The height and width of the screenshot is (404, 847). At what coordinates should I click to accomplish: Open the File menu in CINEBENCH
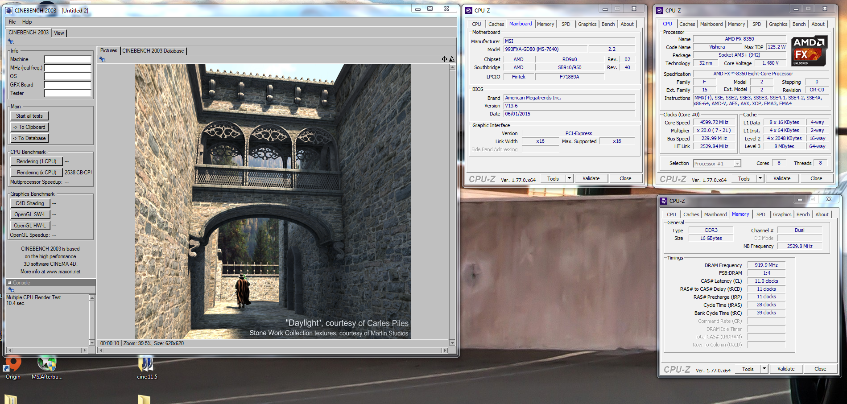tap(12, 22)
